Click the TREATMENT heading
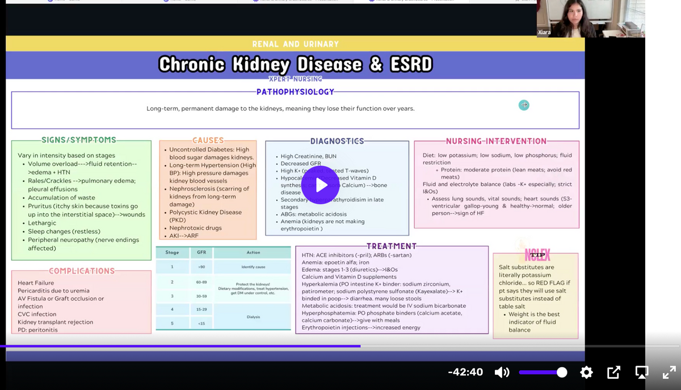Viewport: 681px width, 390px height. 392,246
